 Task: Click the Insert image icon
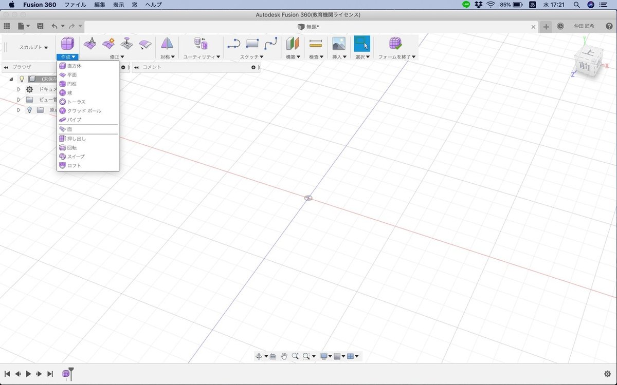pyautogui.click(x=338, y=44)
